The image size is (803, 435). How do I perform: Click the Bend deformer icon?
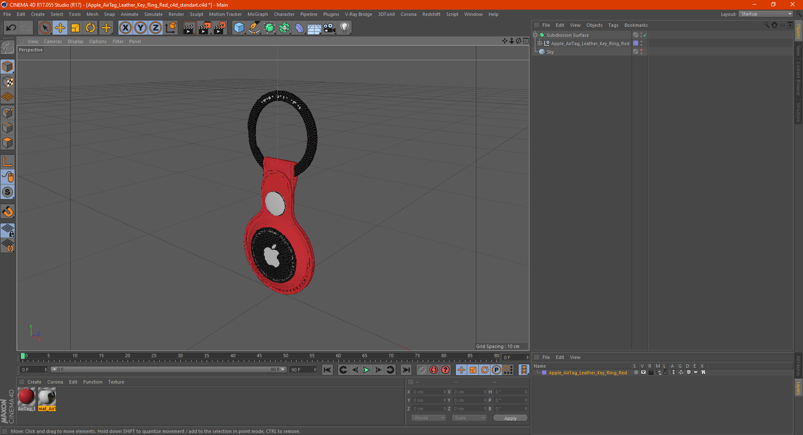(x=299, y=28)
